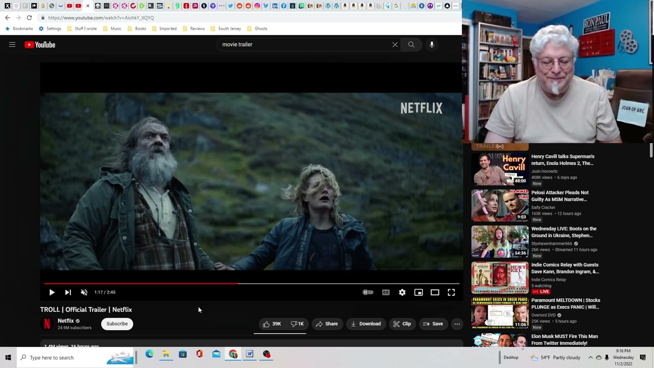Open Wednesday LIVE Boots on the Ground title
The height and width of the screenshot is (368, 654).
point(564,232)
